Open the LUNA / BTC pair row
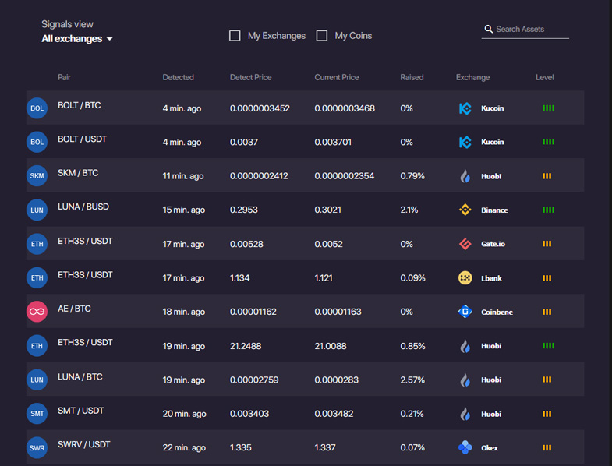The width and height of the screenshot is (612, 466). 305,380
